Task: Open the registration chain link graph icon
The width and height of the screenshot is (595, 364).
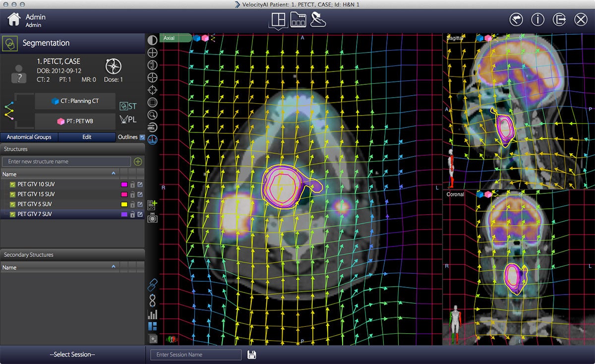Action: pyautogui.click(x=9, y=111)
